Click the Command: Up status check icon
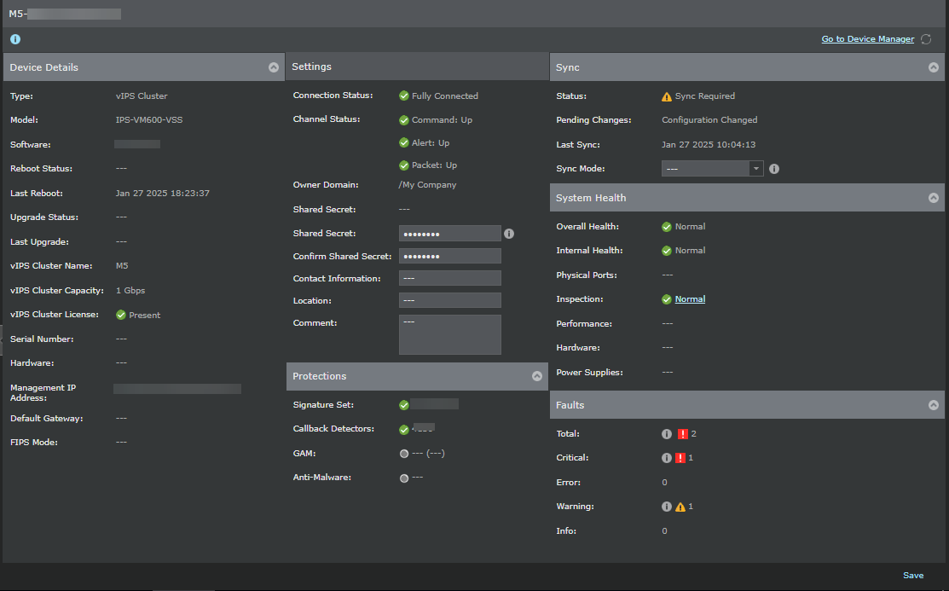 click(403, 120)
